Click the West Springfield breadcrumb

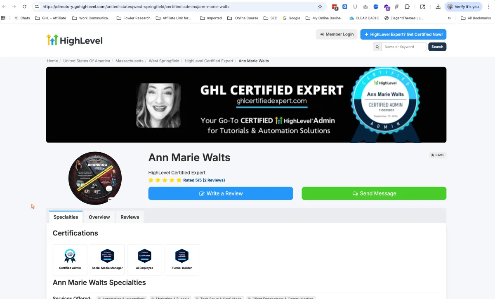pos(164,61)
